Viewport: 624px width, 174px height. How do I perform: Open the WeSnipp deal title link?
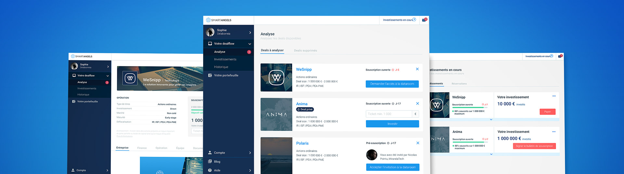[x=304, y=69]
